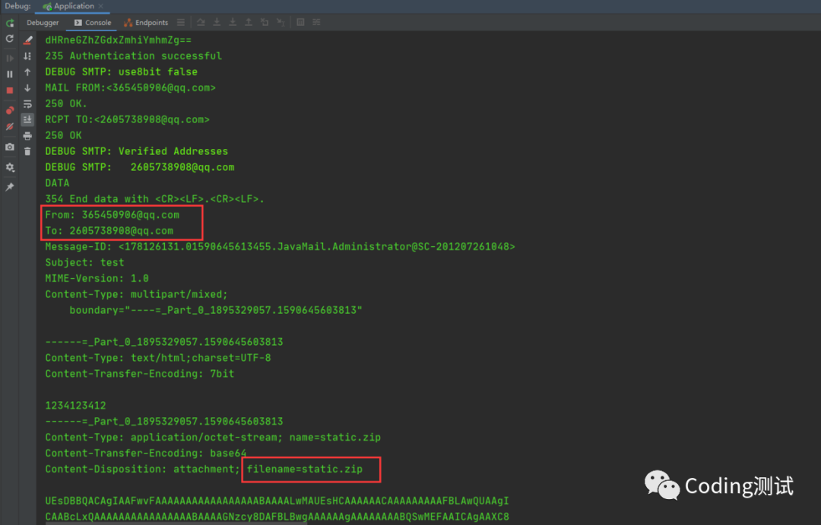Click the '354 End data with' line
This screenshot has height=525, width=821.
[x=154, y=199]
